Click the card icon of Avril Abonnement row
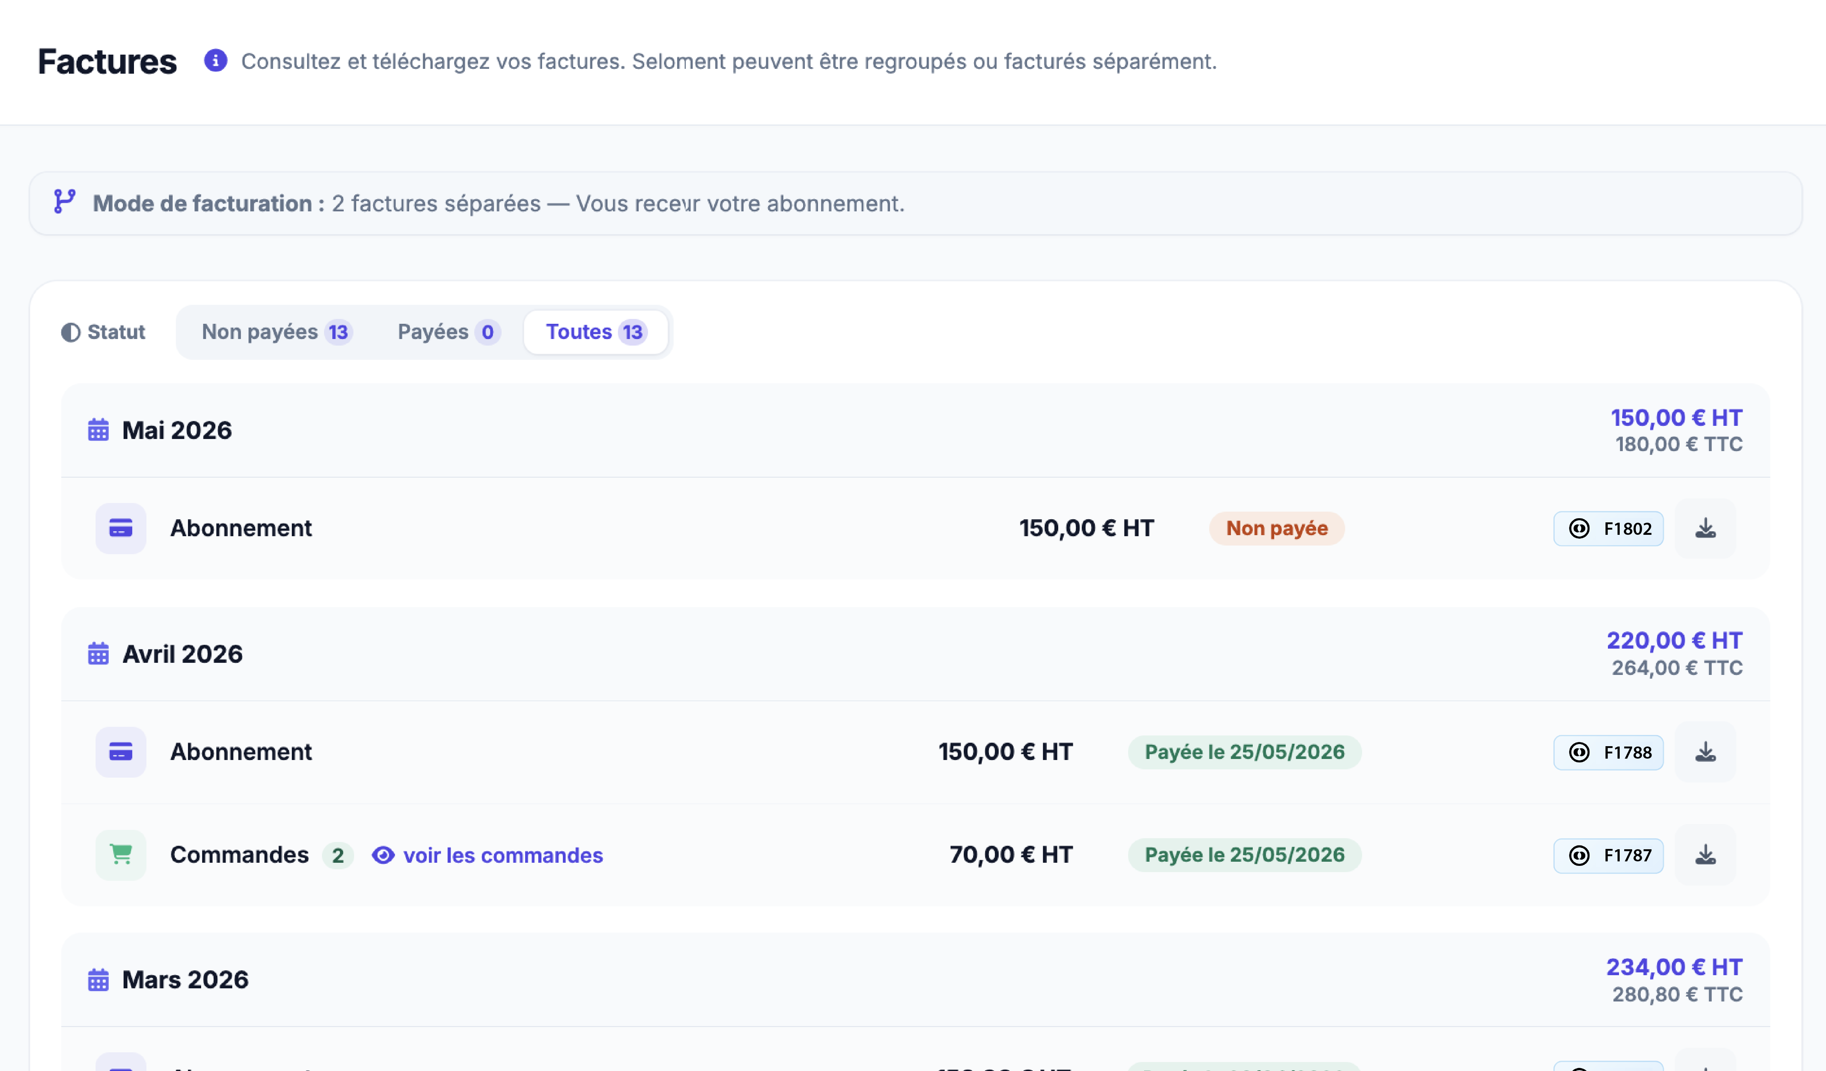This screenshot has width=1826, height=1071. [121, 752]
